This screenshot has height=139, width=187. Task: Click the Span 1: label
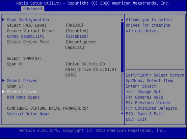point(15,86)
